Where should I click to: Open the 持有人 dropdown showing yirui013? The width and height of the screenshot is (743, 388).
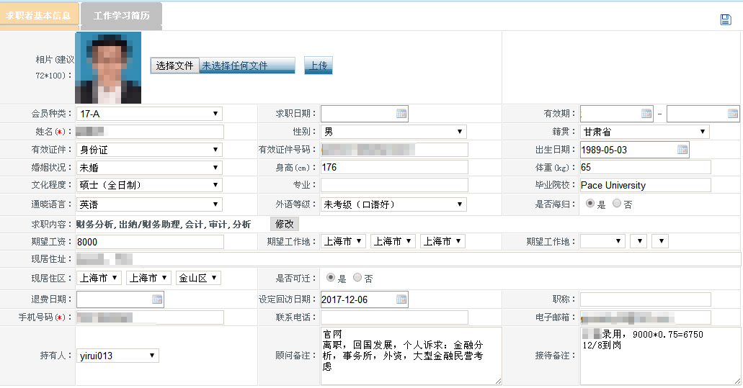[117, 356]
